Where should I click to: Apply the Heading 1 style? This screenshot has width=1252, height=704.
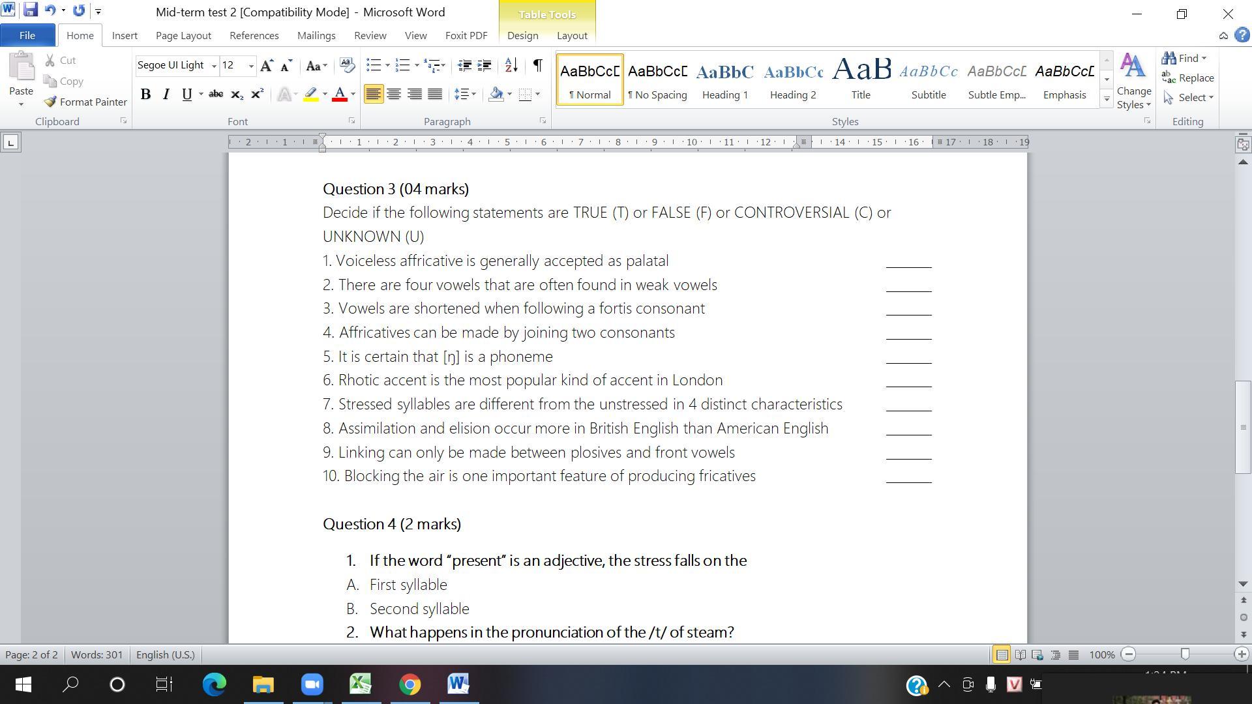pyautogui.click(x=724, y=80)
